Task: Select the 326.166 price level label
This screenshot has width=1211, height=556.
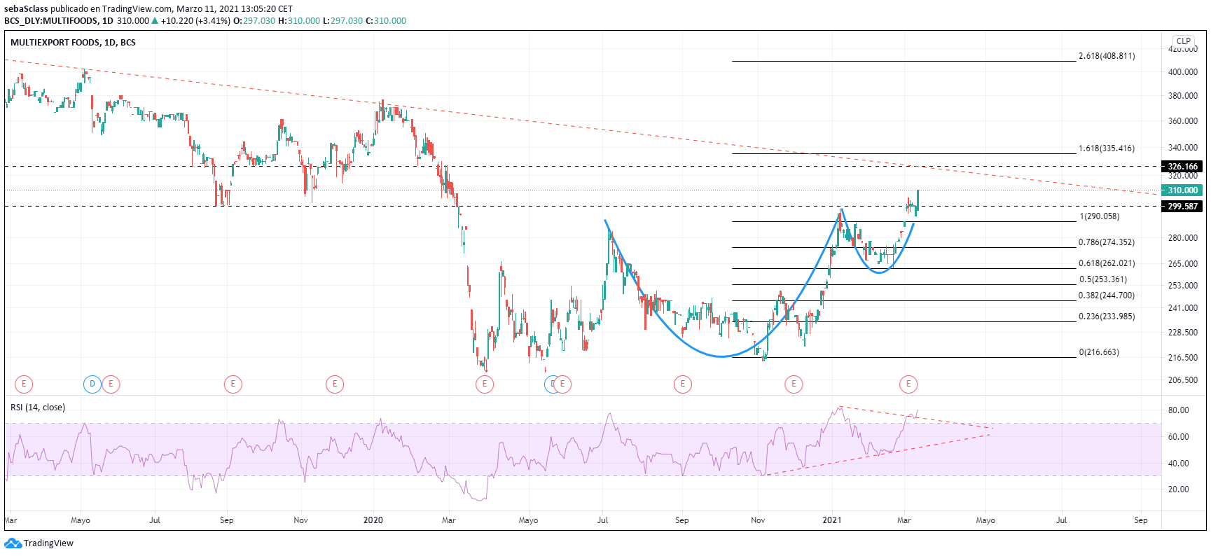Action: tap(1183, 167)
